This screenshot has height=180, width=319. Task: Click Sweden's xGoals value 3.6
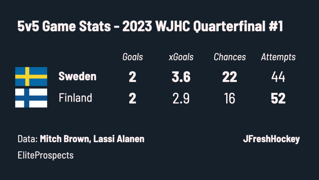[x=181, y=77]
